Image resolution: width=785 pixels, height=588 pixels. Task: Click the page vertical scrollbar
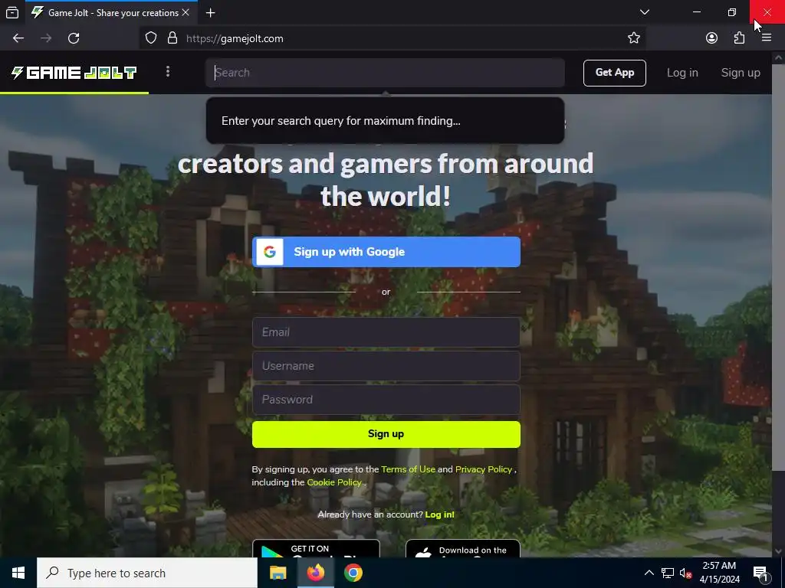778,267
